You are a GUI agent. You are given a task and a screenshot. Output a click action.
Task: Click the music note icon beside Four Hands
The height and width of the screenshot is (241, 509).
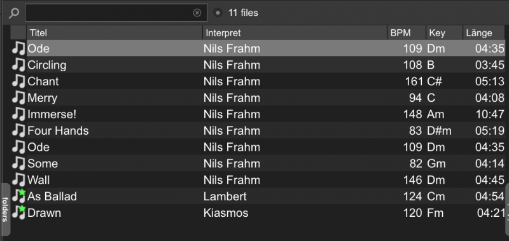point(18,130)
